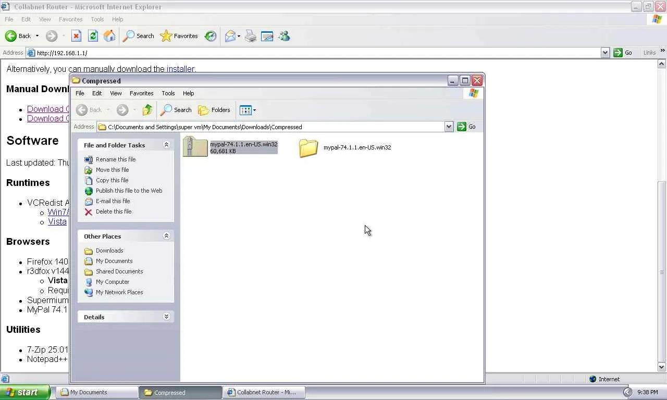This screenshot has height=400, width=667.
Task: Open File menu in Compressed window
Action: (x=80, y=93)
